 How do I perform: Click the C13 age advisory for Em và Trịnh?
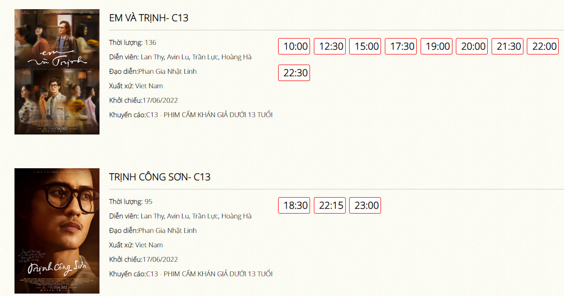(x=209, y=115)
